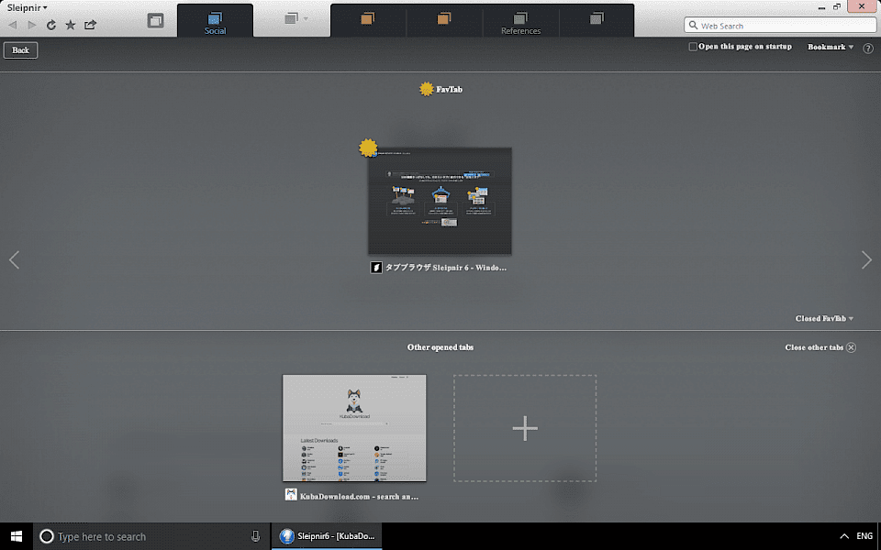
Task: Share the page using share icon
Action: (90, 25)
